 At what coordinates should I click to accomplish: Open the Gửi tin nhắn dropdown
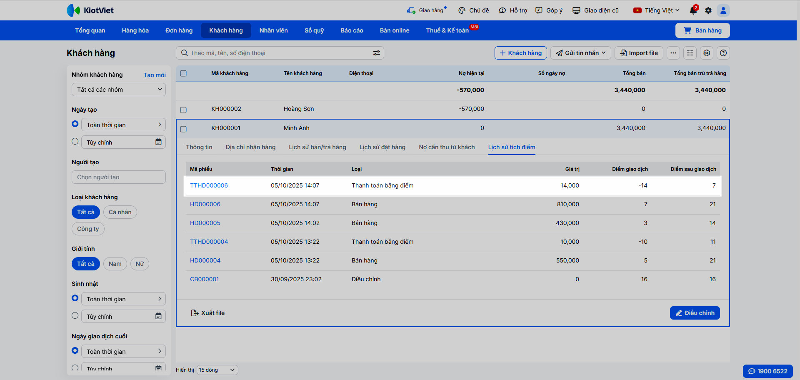pyautogui.click(x=581, y=53)
